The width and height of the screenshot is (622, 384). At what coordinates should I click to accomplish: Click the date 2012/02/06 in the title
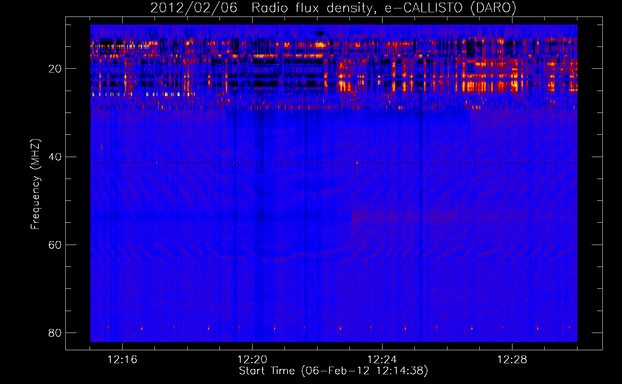pos(194,8)
